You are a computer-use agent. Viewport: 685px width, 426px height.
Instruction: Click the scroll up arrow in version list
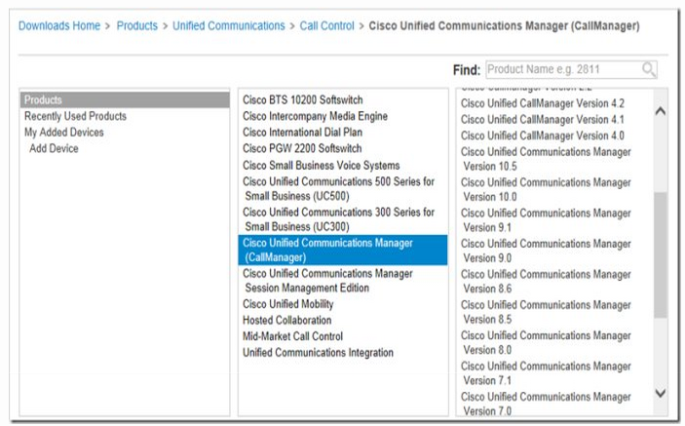pyautogui.click(x=660, y=111)
